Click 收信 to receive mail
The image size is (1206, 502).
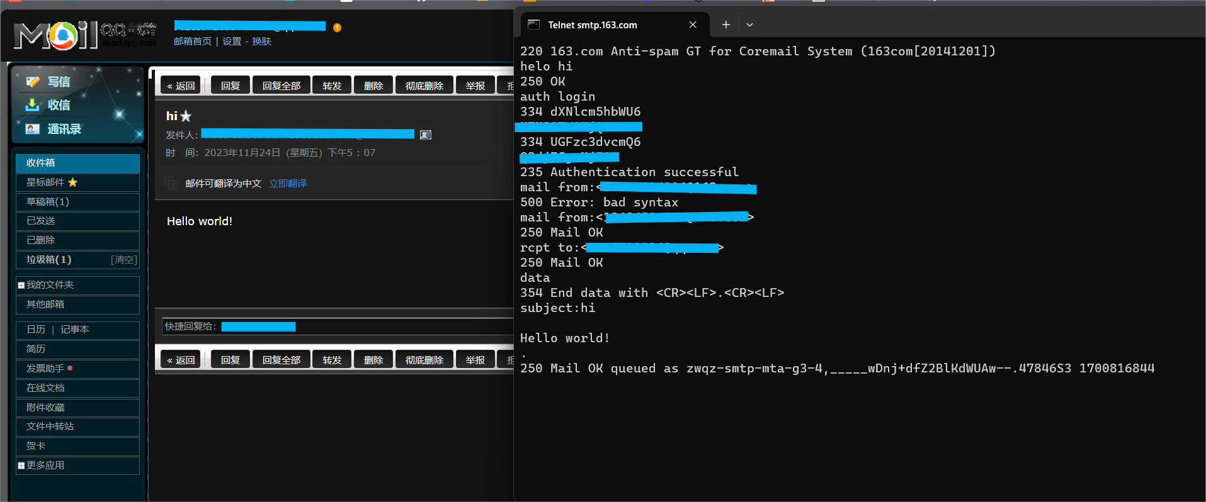(59, 105)
